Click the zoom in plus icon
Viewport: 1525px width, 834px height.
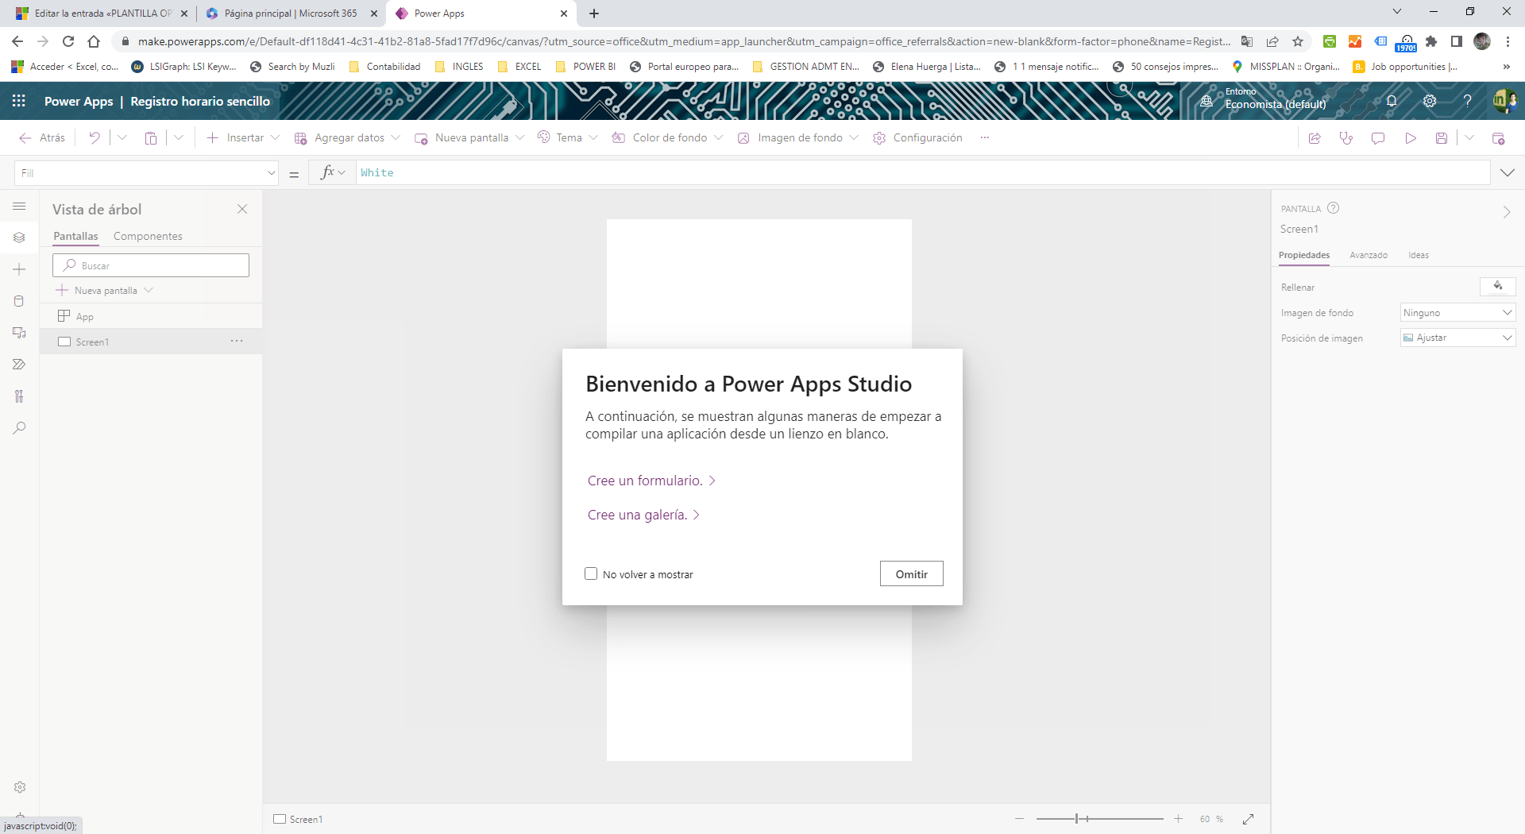1179,819
